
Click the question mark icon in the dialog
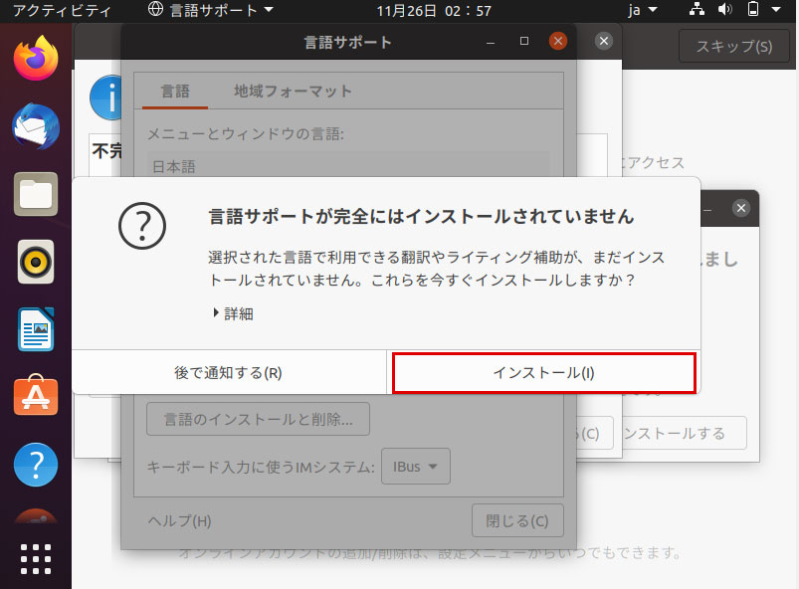click(142, 226)
